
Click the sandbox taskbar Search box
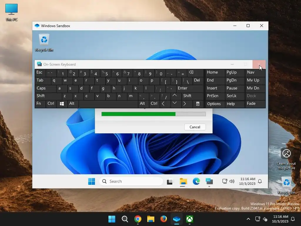coord(131,181)
